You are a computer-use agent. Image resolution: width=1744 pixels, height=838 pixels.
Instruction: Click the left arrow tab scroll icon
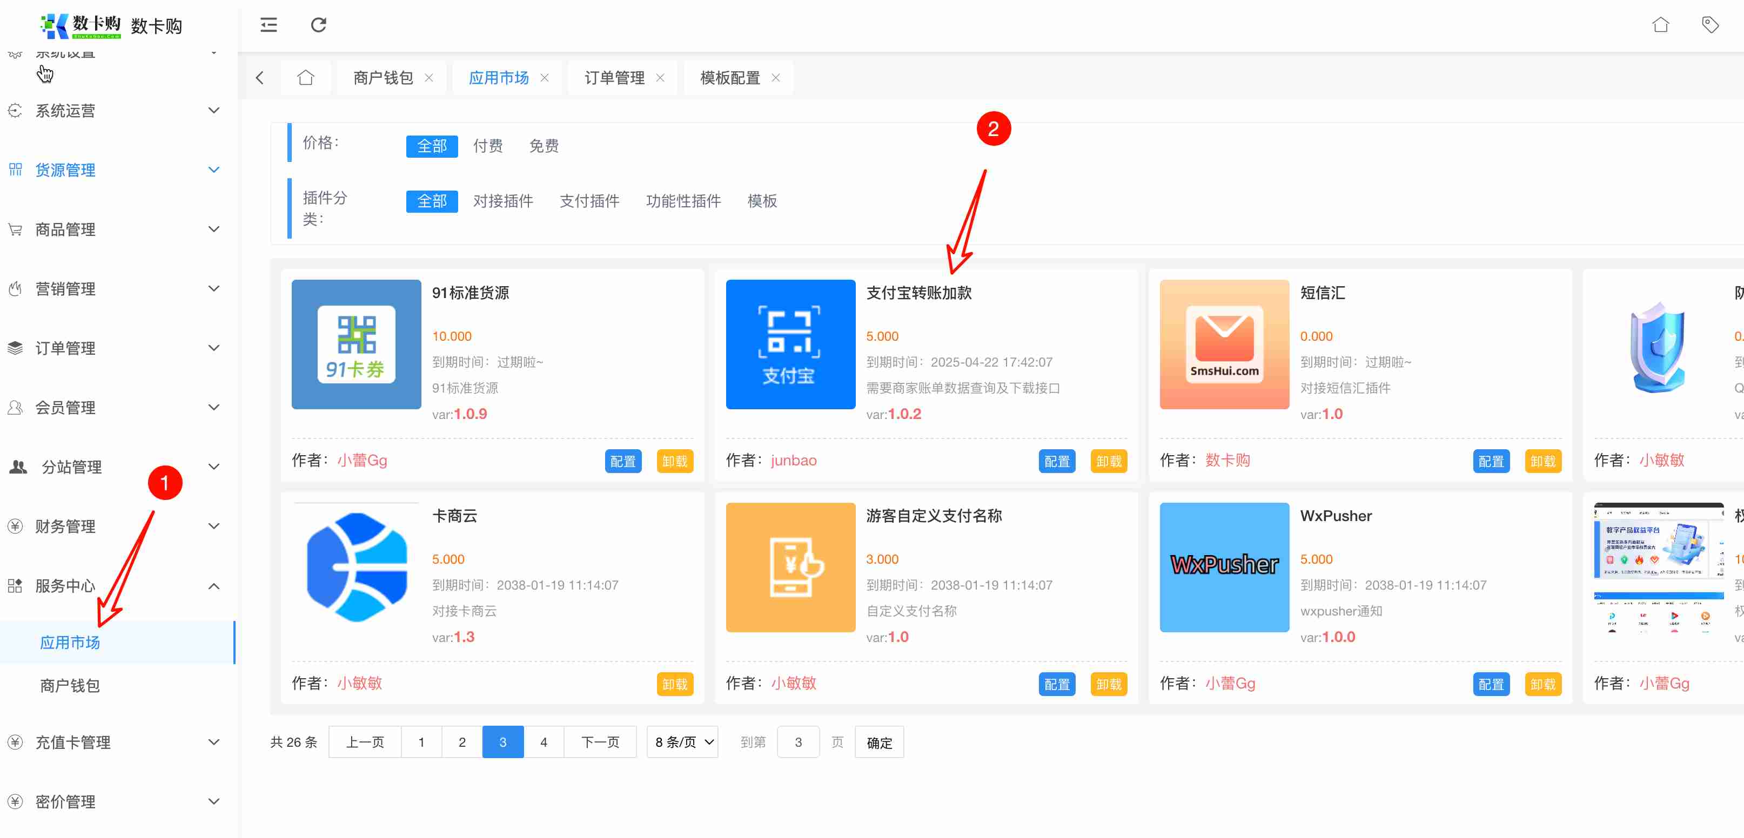260,78
